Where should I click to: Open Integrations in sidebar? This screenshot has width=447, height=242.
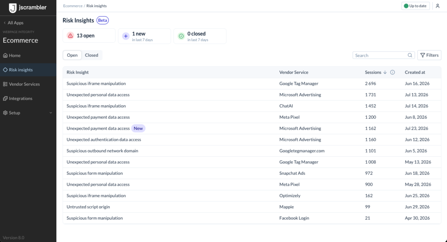28,98
